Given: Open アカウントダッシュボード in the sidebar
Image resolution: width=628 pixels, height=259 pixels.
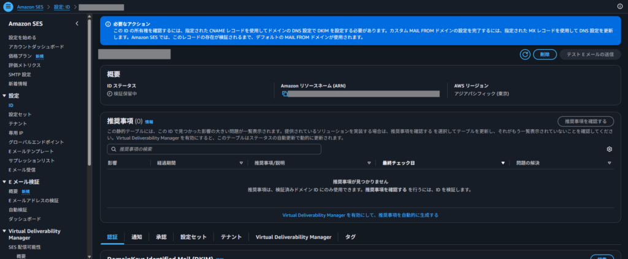Looking at the screenshot, I should (36, 47).
